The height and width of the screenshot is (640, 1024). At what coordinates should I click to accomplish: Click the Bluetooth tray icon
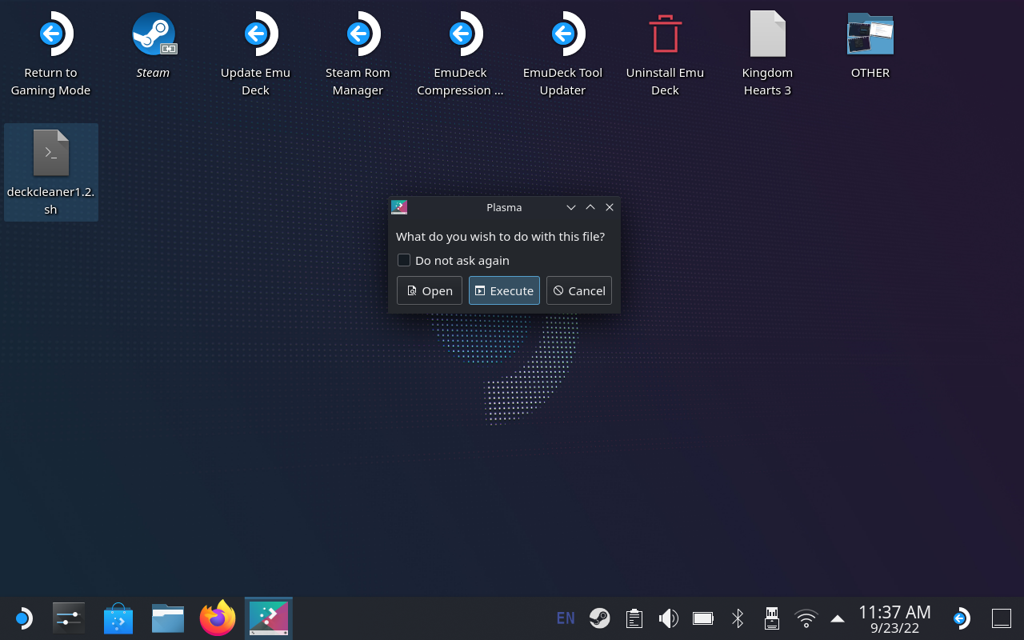click(x=738, y=618)
